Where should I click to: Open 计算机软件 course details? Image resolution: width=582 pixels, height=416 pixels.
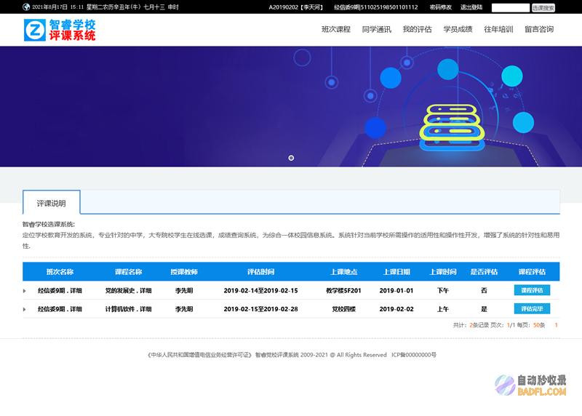129,309
